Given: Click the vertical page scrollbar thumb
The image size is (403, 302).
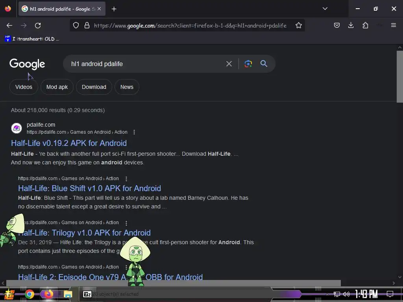Looking at the screenshot, I should pyautogui.click(x=400, y=77).
